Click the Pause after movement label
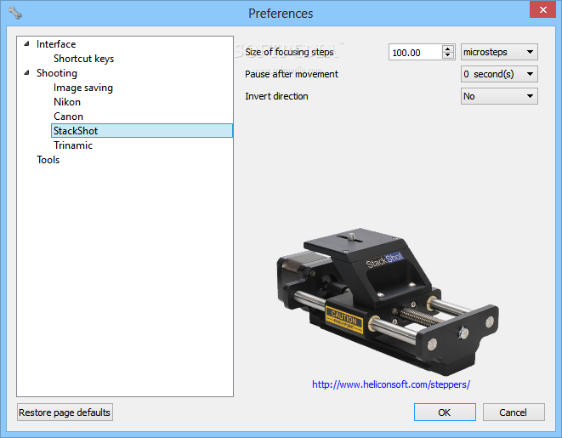The image size is (562, 438). [292, 74]
